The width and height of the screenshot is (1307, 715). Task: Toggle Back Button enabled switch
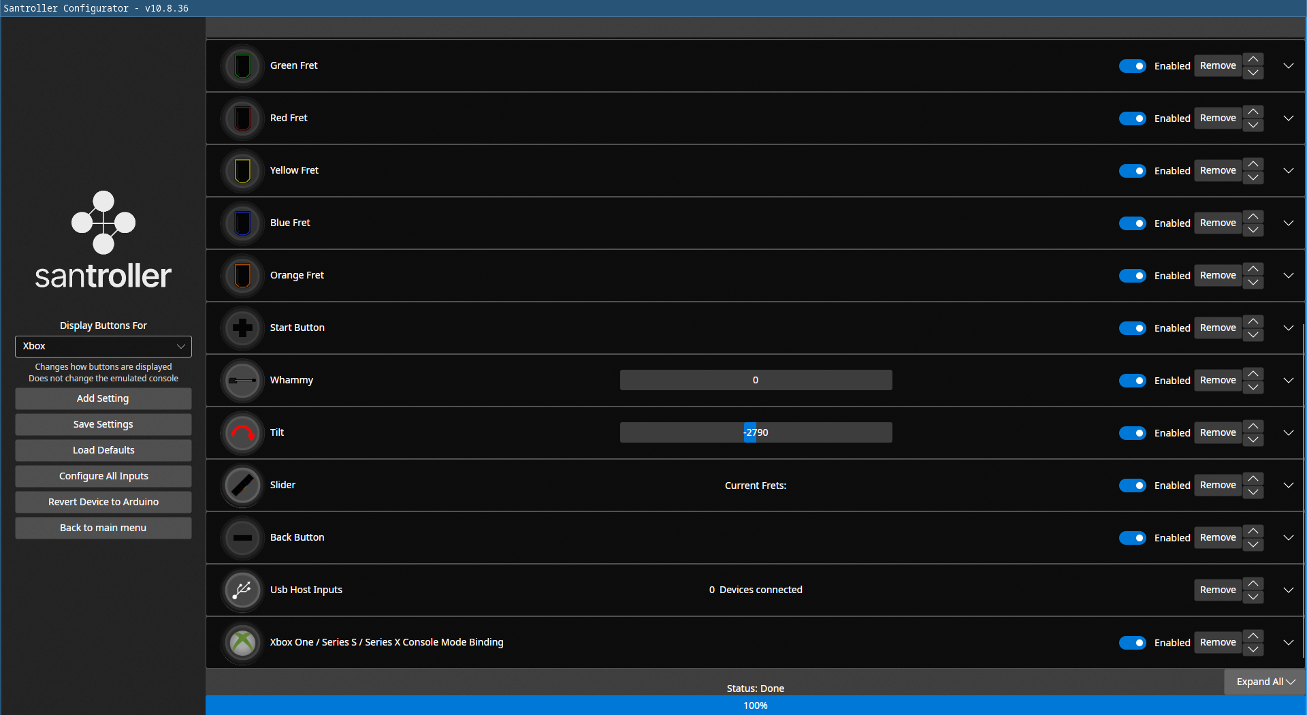tap(1132, 538)
